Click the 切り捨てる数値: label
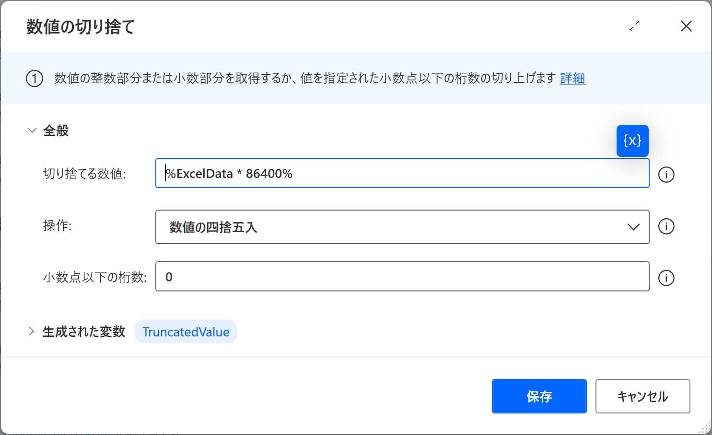Viewport: 712px width, 435px height. click(x=84, y=174)
